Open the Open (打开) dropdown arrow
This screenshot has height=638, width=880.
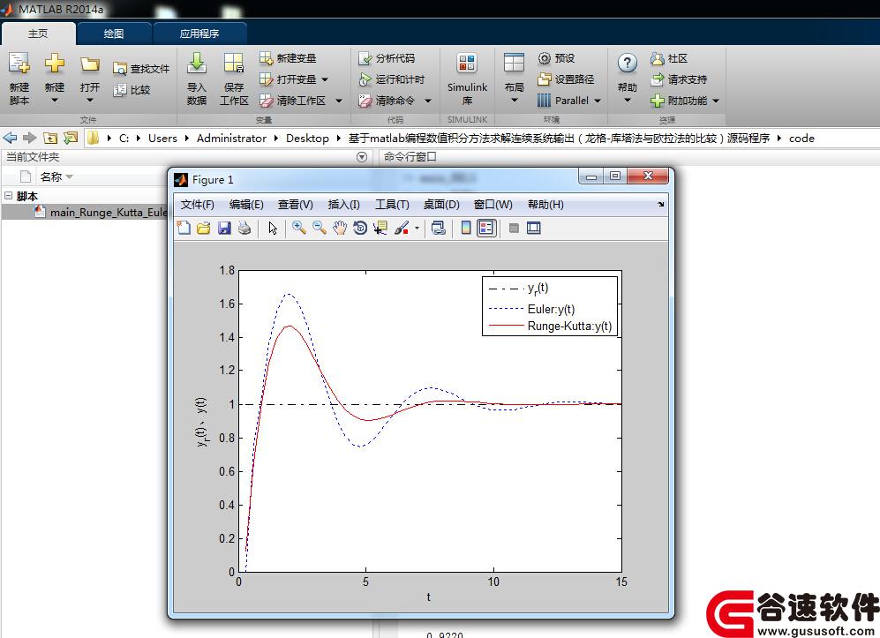90,101
